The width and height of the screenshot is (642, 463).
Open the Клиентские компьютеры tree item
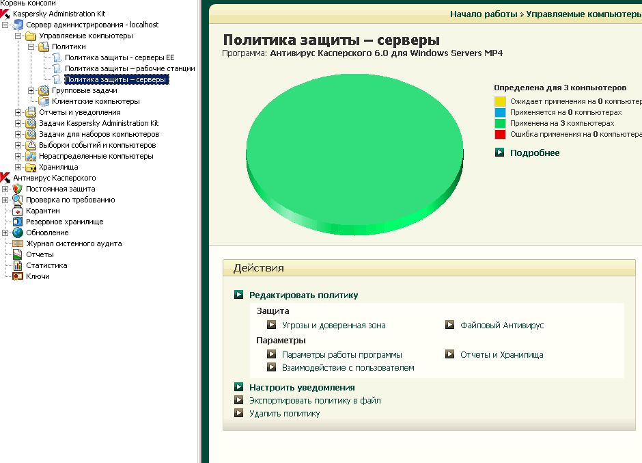tap(96, 101)
